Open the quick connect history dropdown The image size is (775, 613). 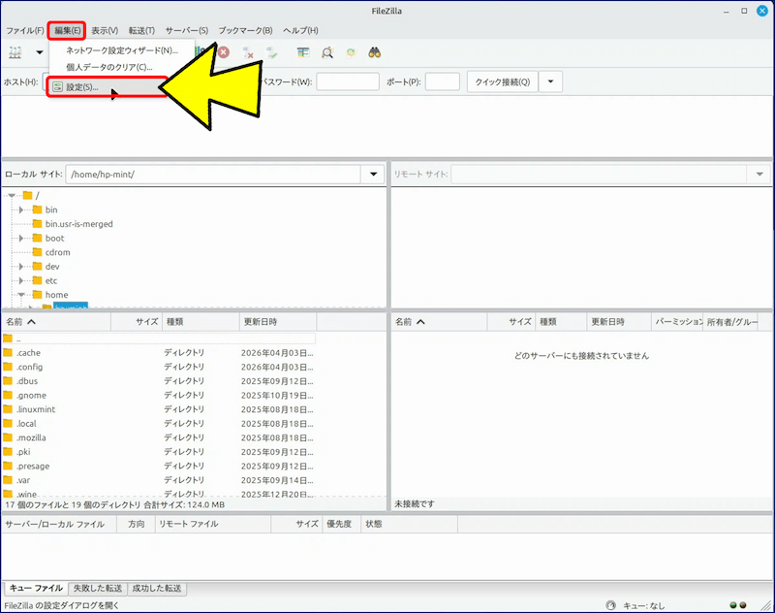pos(550,81)
